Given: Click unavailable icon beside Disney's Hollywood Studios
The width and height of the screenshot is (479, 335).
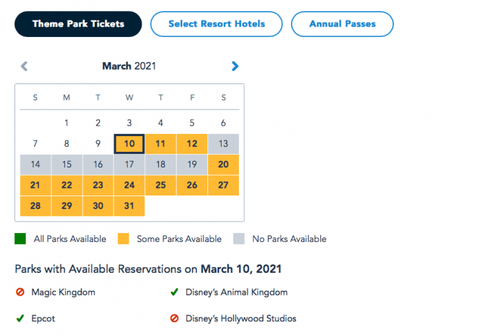Looking at the screenshot, I should point(174,319).
